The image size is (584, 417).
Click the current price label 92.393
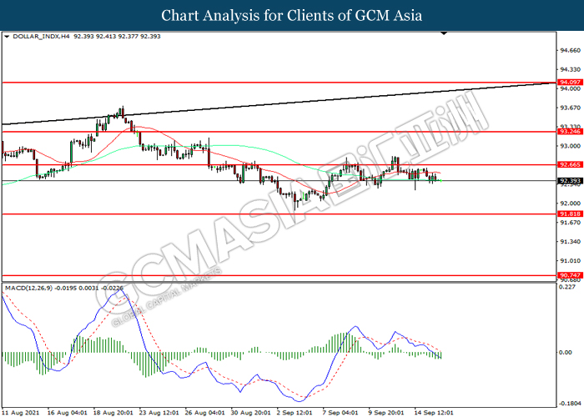point(571,181)
